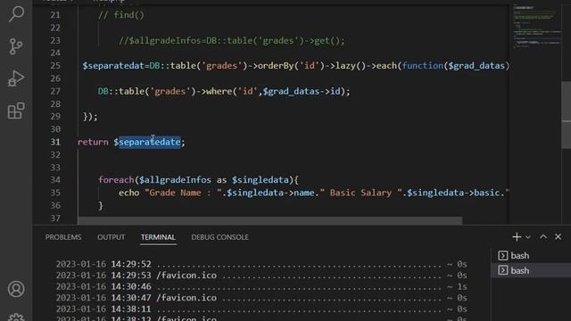Open the Run and Debug view
Viewport: 571px width, 321px height.
coord(16,78)
